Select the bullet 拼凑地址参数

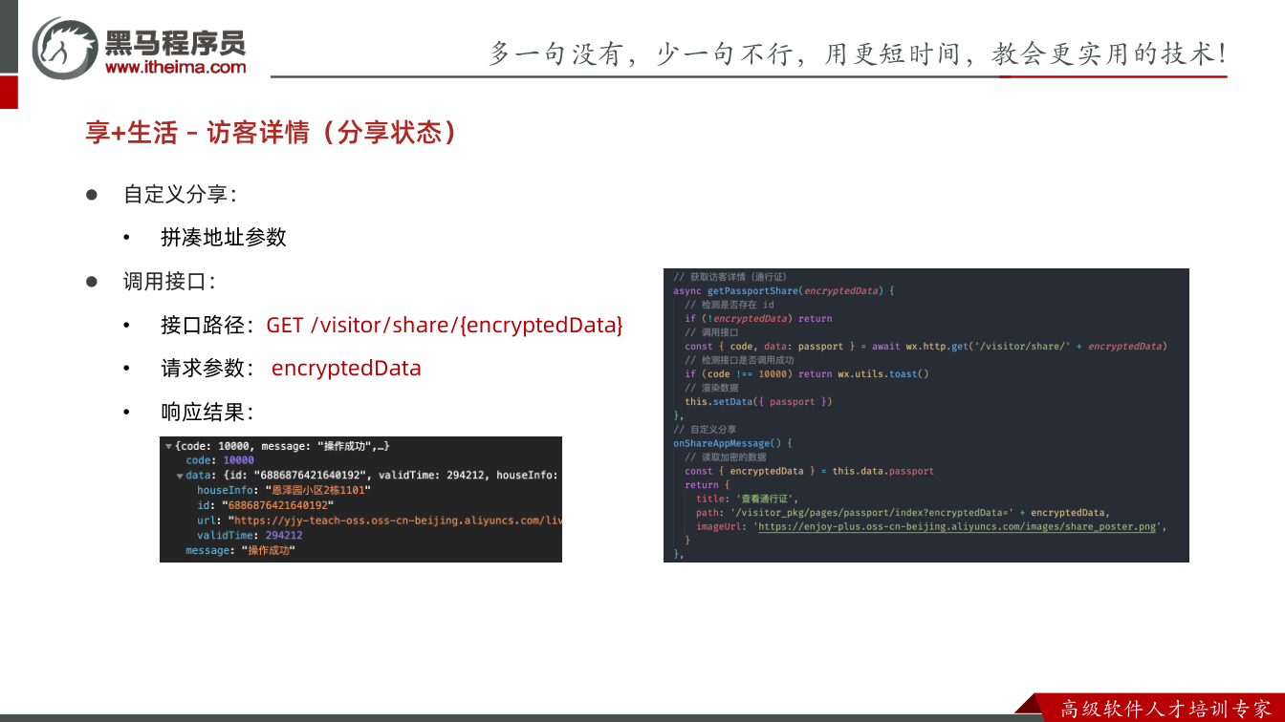click(224, 238)
